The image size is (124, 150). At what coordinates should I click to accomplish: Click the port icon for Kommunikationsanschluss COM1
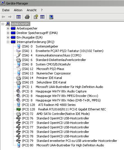coord(19,55)
